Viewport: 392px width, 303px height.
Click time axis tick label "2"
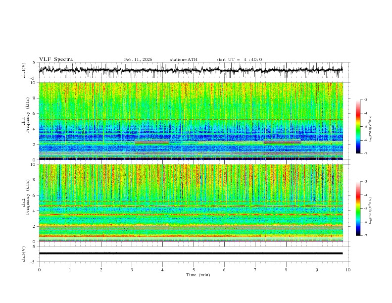[x=101, y=270]
